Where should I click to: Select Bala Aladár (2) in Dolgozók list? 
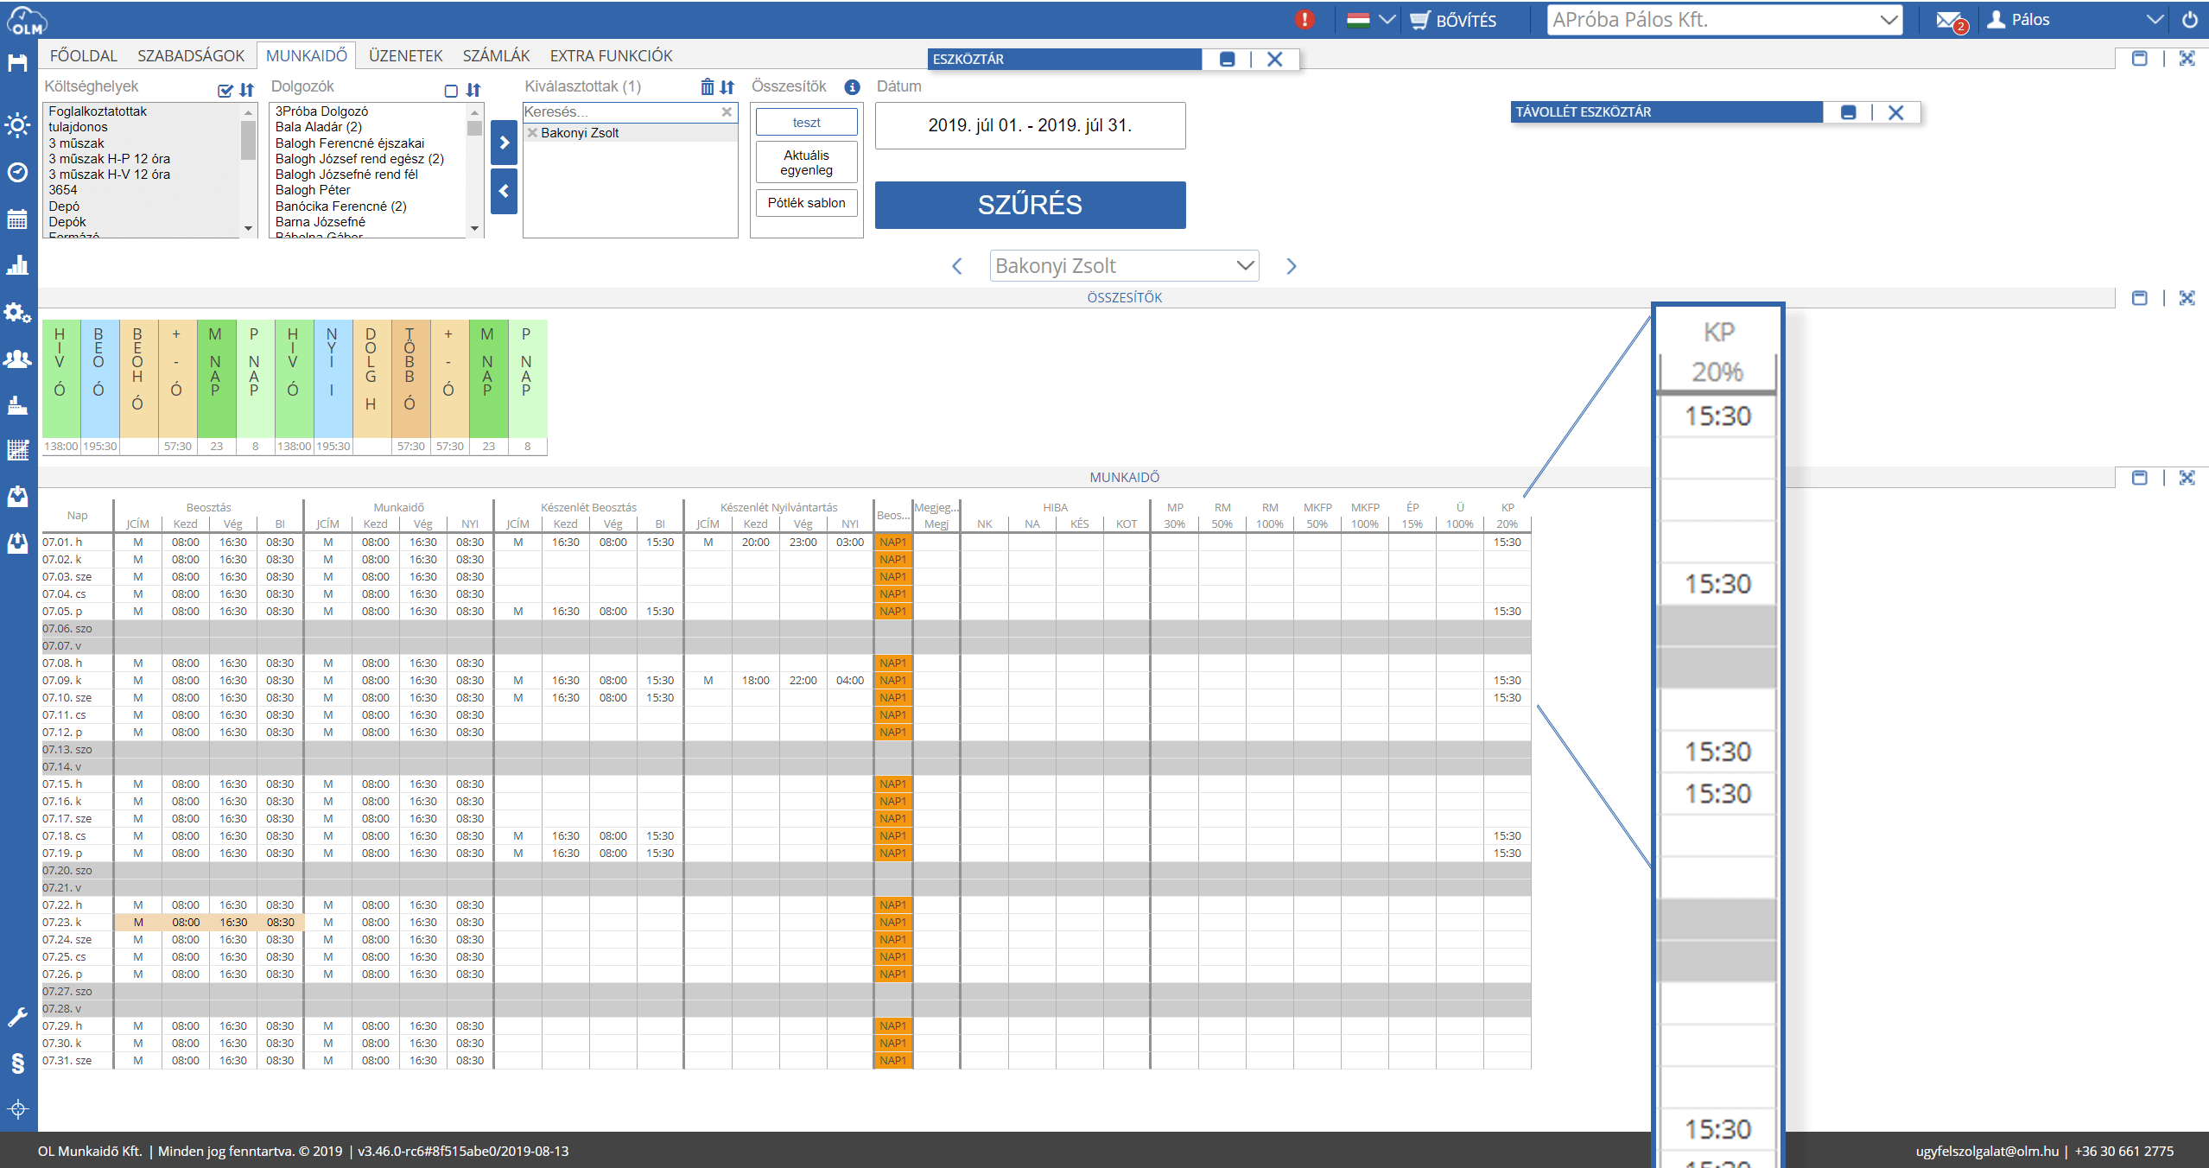coord(319,127)
